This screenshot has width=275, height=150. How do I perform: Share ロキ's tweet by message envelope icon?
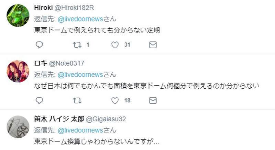click(x=153, y=101)
